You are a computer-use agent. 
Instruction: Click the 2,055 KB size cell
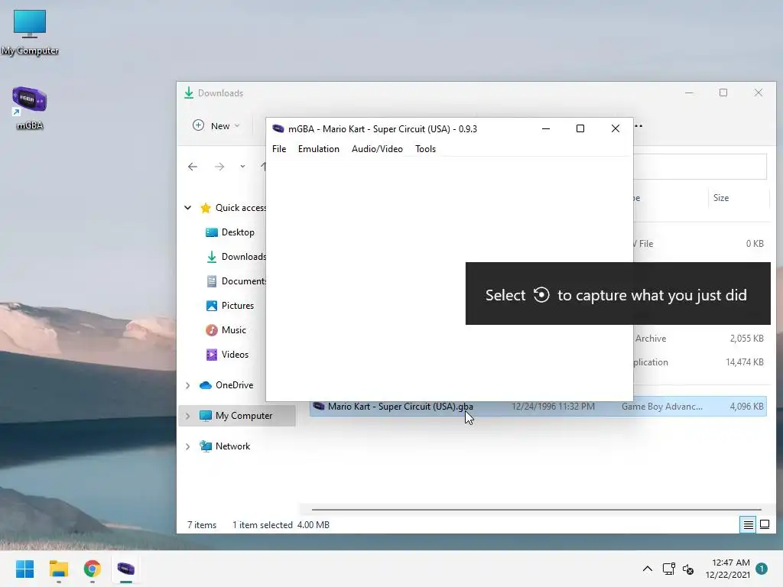coord(746,339)
